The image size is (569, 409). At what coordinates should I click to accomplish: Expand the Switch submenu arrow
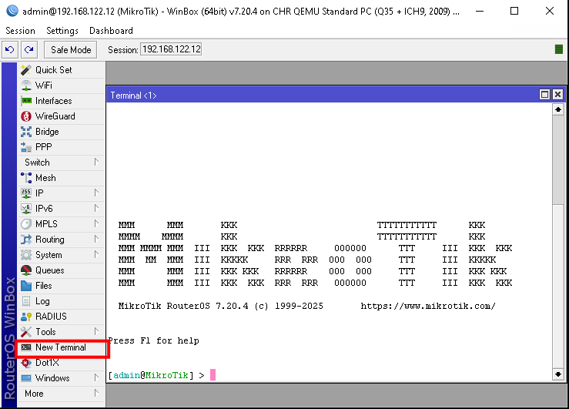pos(96,162)
